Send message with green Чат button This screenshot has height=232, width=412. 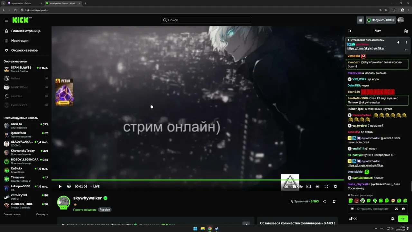[x=403, y=218]
